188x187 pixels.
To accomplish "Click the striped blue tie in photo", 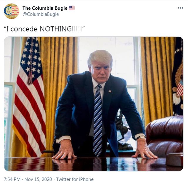I will click(x=98, y=120).
